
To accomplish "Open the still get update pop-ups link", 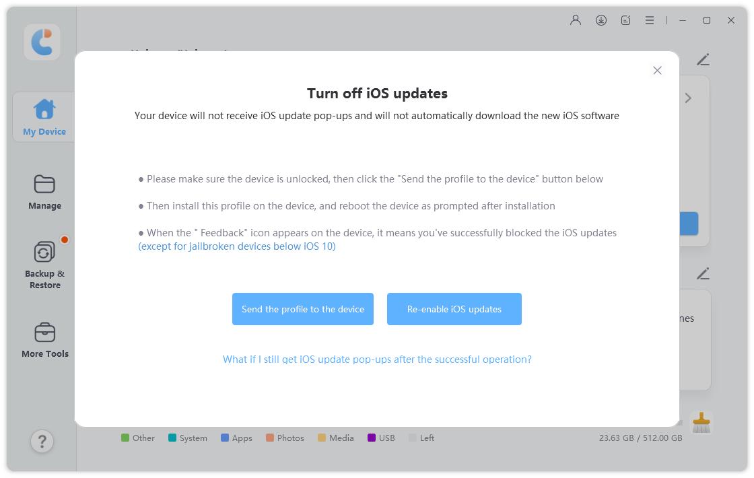I will coord(377,360).
